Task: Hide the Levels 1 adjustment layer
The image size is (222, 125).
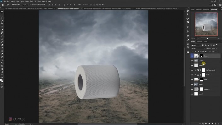Action: pos(192,75)
